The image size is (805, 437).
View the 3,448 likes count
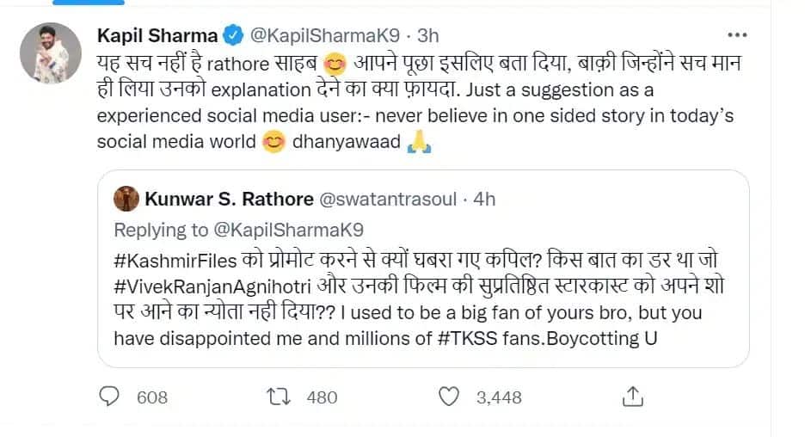point(497,397)
